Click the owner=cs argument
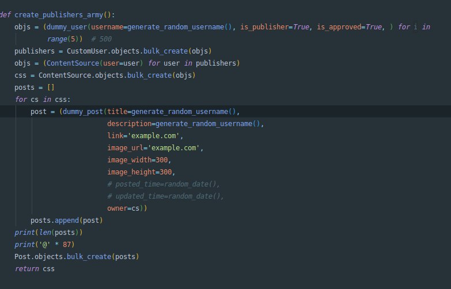The width and height of the screenshot is (451, 289). tap(123, 208)
